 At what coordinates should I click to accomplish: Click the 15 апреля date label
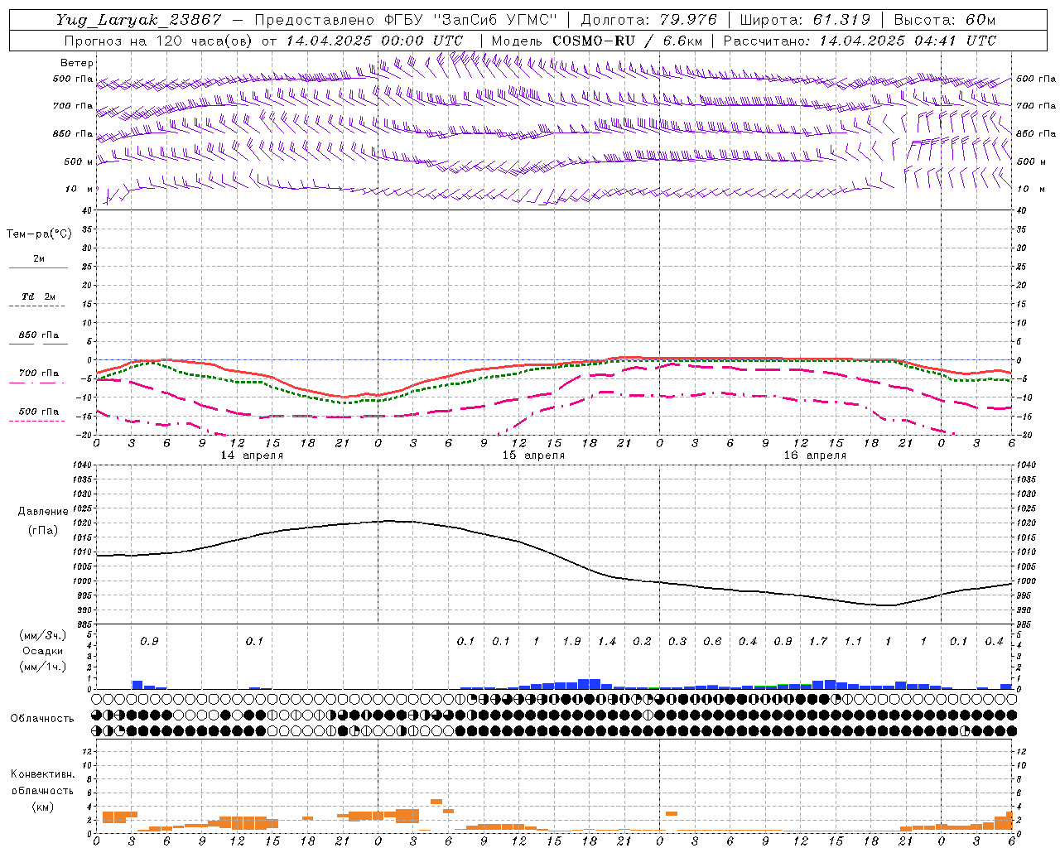[533, 455]
